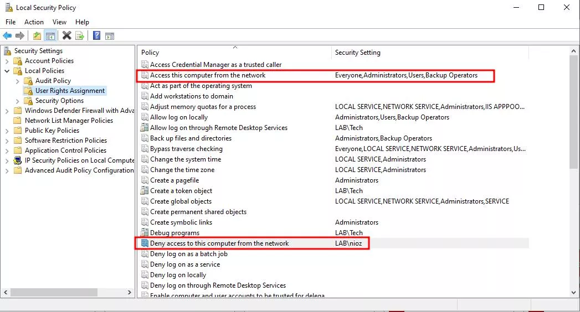The height and width of the screenshot is (312, 580).
Task: Select 'Allow log on locally' policy
Action: click(179, 117)
